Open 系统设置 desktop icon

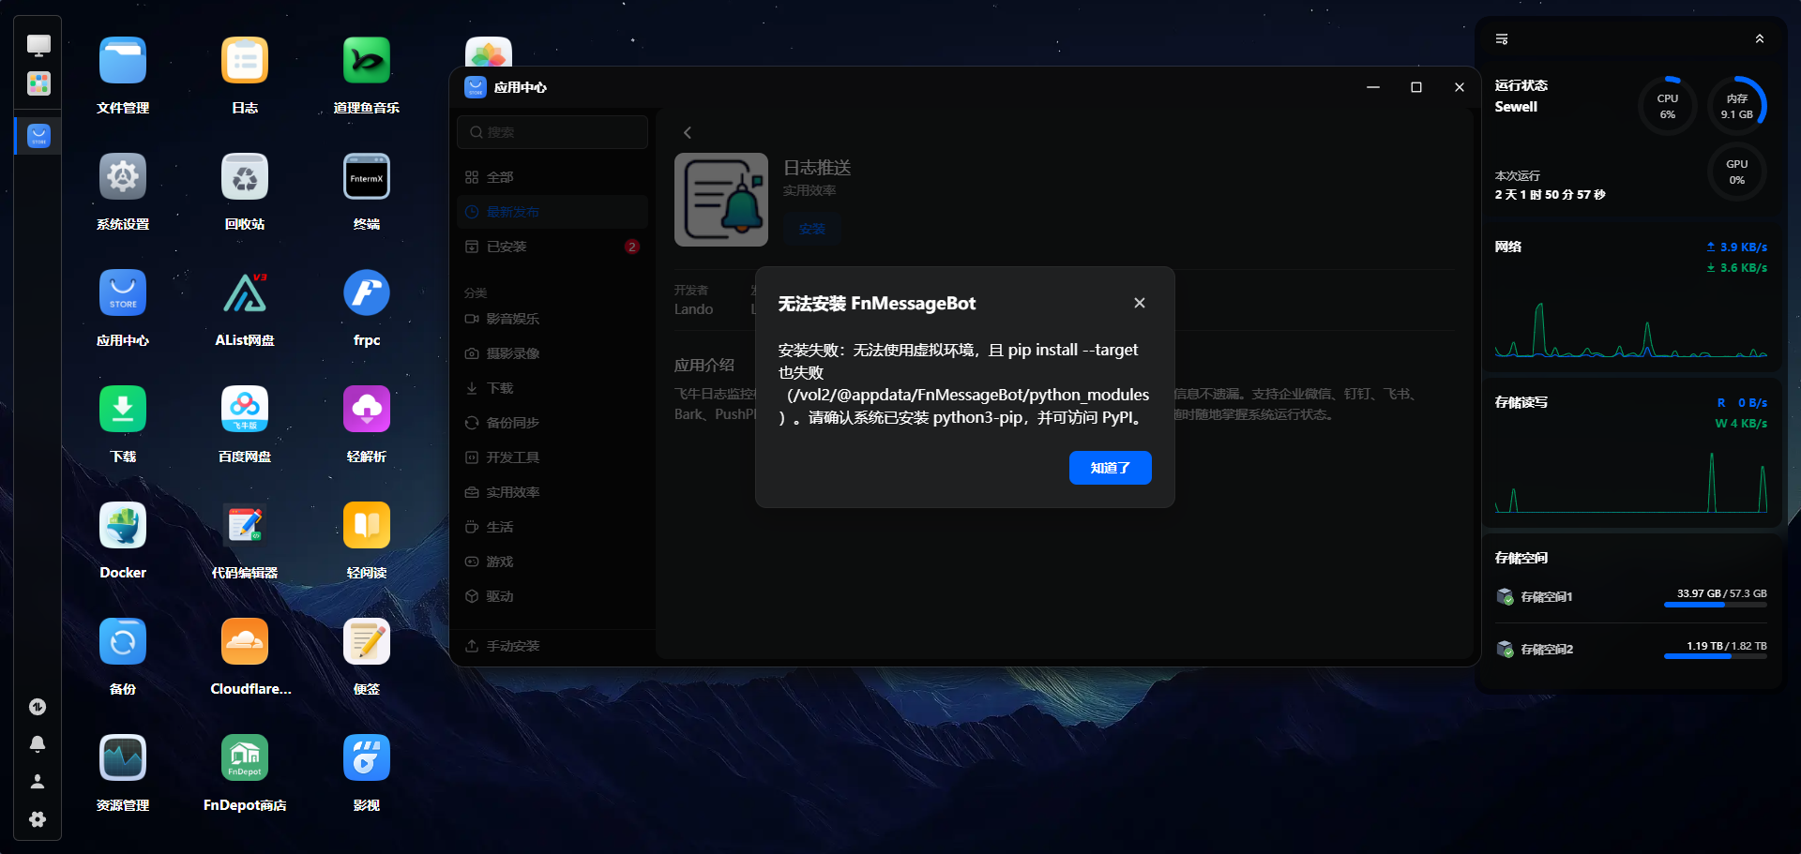tap(123, 177)
